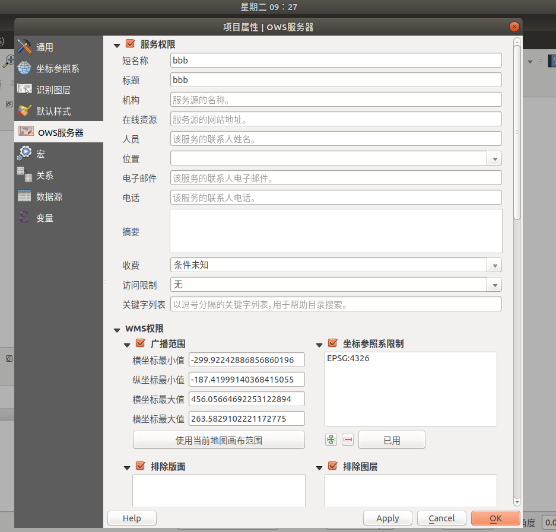
Task: Focus the 标题 input field
Action: pyautogui.click(x=336, y=79)
